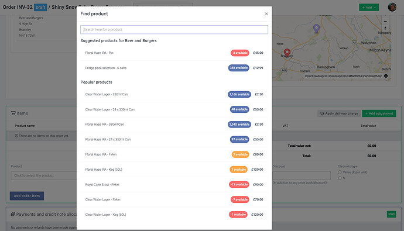Click the Discount input field
The height and width of the screenshot is (231, 404).
tap(302, 175)
